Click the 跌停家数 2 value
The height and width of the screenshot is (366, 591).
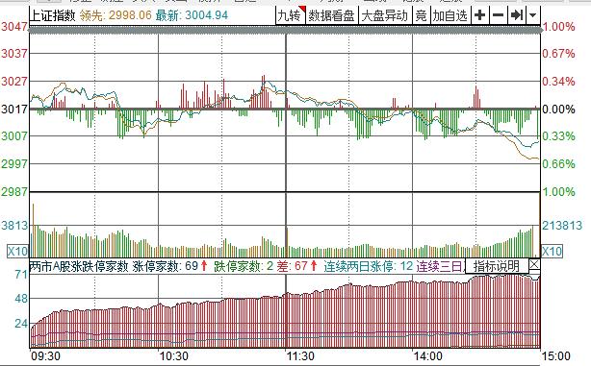[x=244, y=266]
